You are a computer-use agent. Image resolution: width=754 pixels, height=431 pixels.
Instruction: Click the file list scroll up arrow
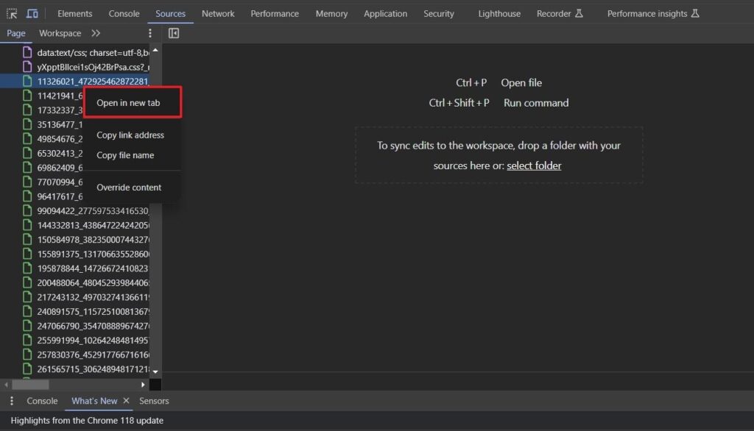click(155, 50)
